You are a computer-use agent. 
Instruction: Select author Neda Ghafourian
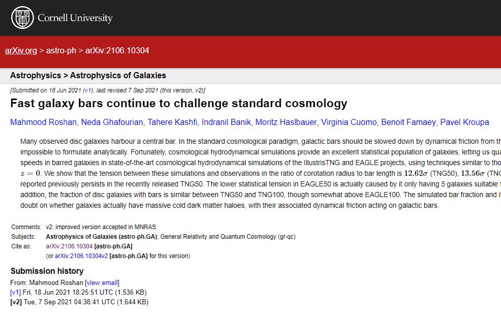(105, 122)
